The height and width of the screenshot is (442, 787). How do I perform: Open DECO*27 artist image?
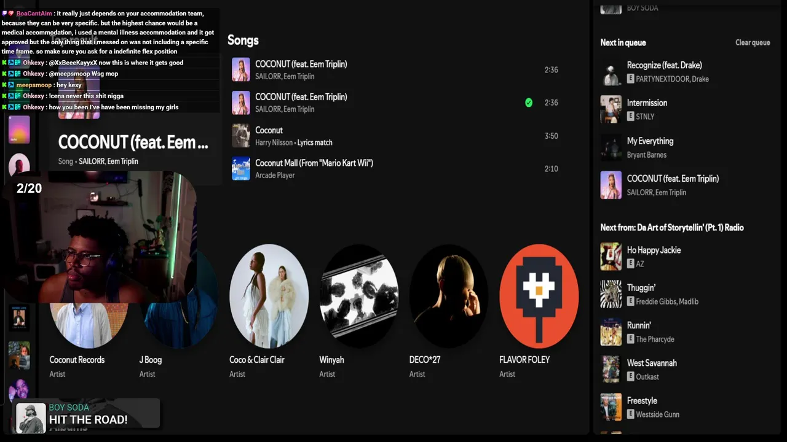(449, 296)
